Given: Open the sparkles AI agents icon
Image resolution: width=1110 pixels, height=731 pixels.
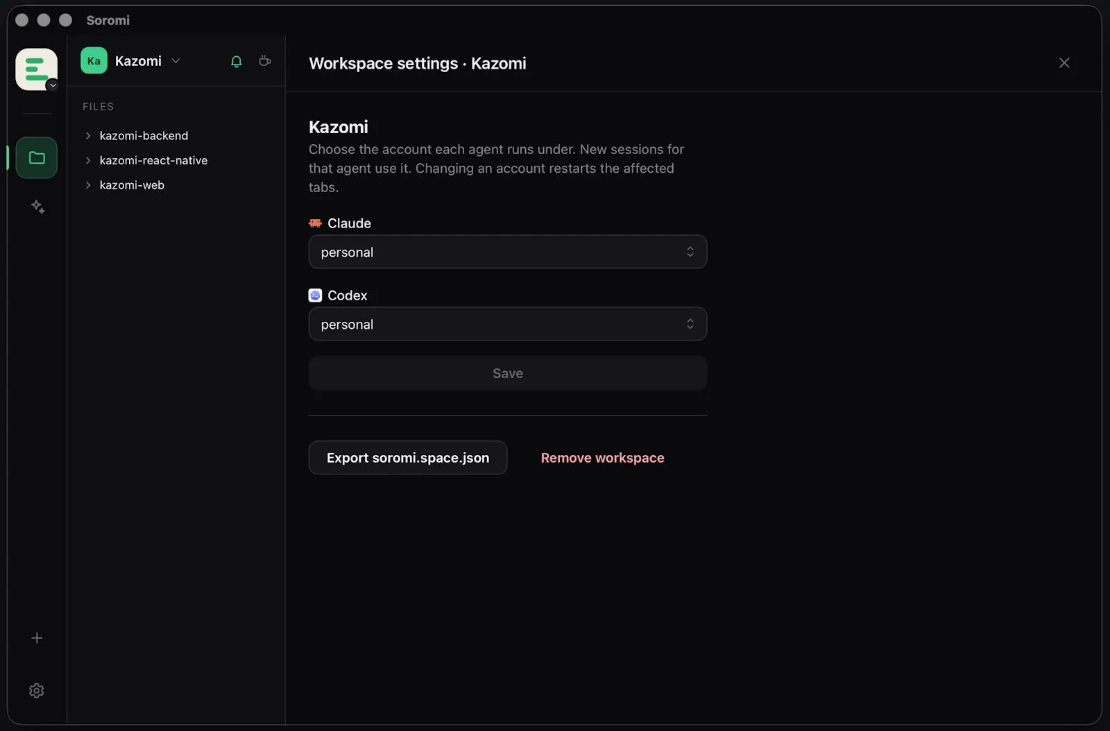Looking at the screenshot, I should tap(37, 207).
